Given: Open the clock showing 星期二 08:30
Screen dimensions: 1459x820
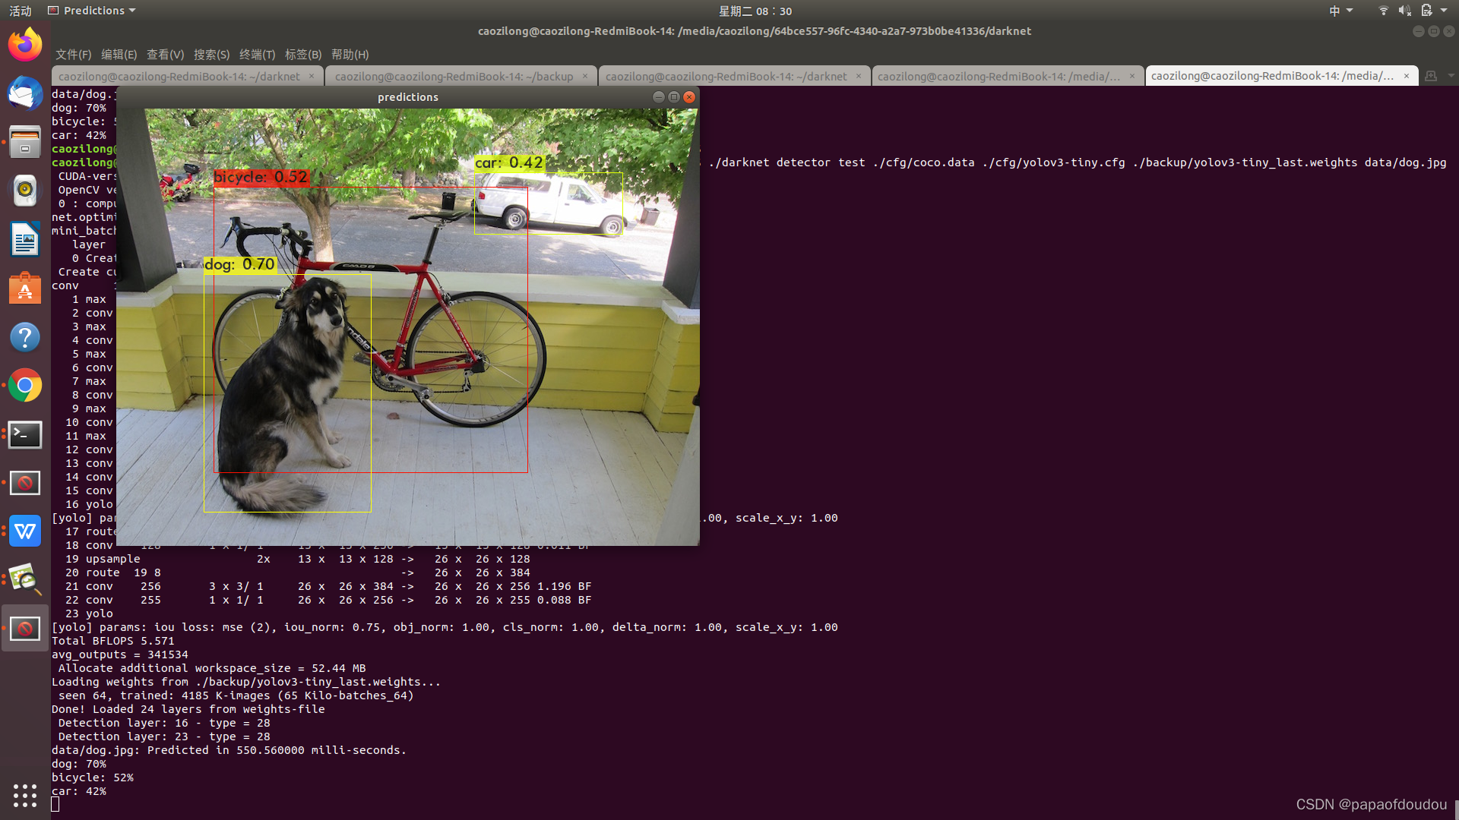Looking at the screenshot, I should click(755, 11).
